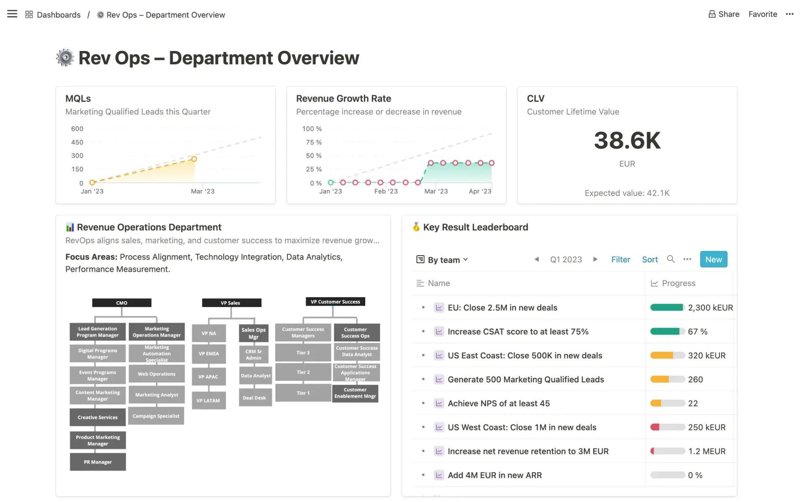Navigate to previous quarter using back arrow
The image size is (804, 502).
(536, 259)
